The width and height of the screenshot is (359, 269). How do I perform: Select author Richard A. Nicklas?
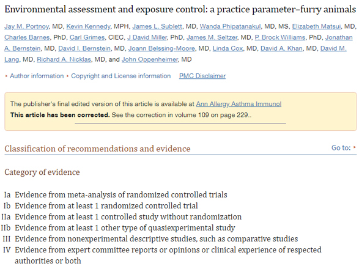click(64, 59)
